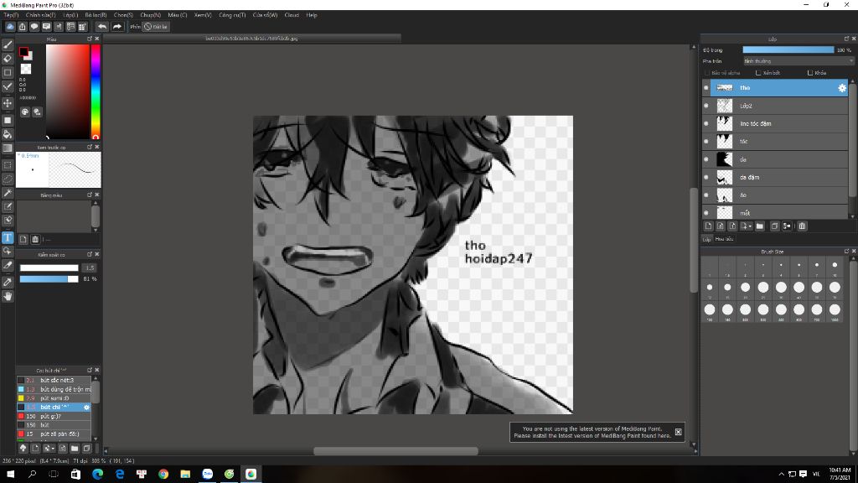Open the Xem(V) view menu
Image resolution: width=858 pixels, height=483 pixels.
click(x=203, y=15)
